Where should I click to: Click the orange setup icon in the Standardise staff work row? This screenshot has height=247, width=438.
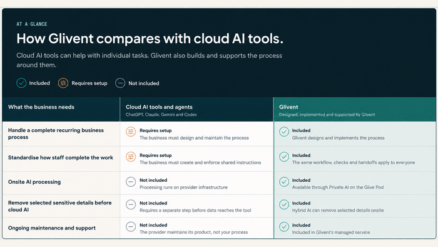point(131,157)
